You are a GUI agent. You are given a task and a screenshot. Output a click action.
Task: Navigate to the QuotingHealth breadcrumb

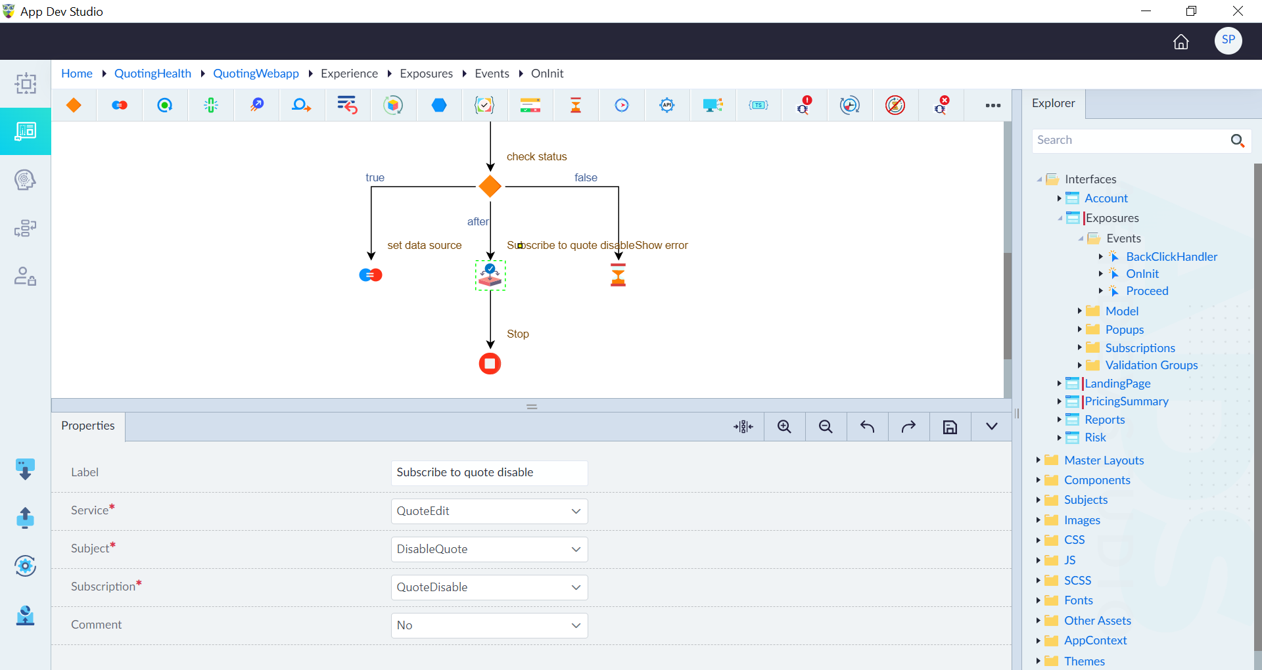(152, 74)
